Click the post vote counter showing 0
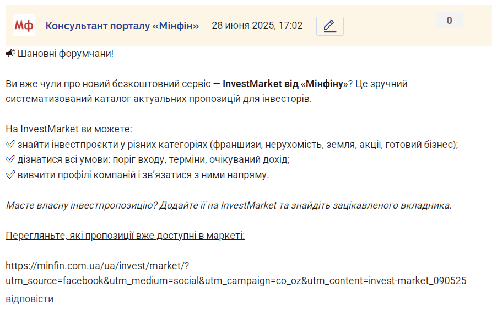The width and height of the screenshot is (497, 310). pos(449,20)
